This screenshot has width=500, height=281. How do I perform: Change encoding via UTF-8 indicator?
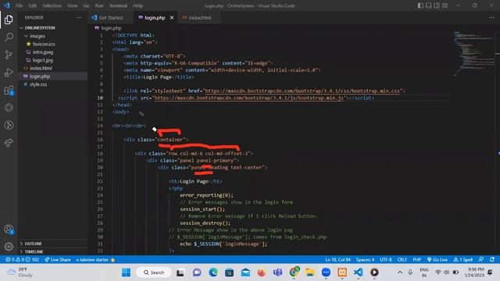(385, 260)
